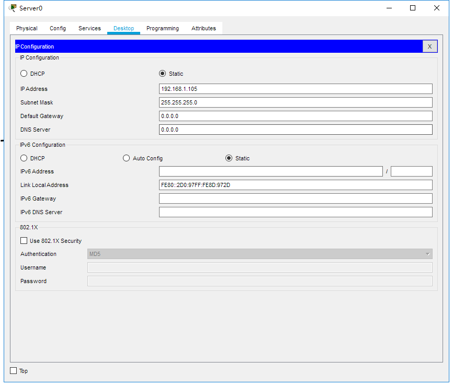
Task: Enable the Use 802.1X Security checkbox
Action: pyautogui.click(x=24, y=241)
